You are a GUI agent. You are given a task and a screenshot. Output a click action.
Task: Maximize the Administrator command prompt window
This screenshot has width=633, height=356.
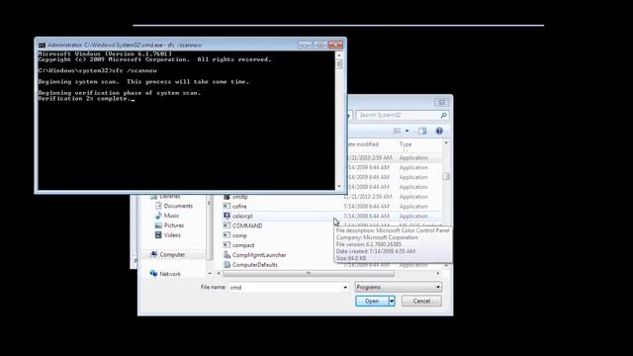[x=320, y=44]
